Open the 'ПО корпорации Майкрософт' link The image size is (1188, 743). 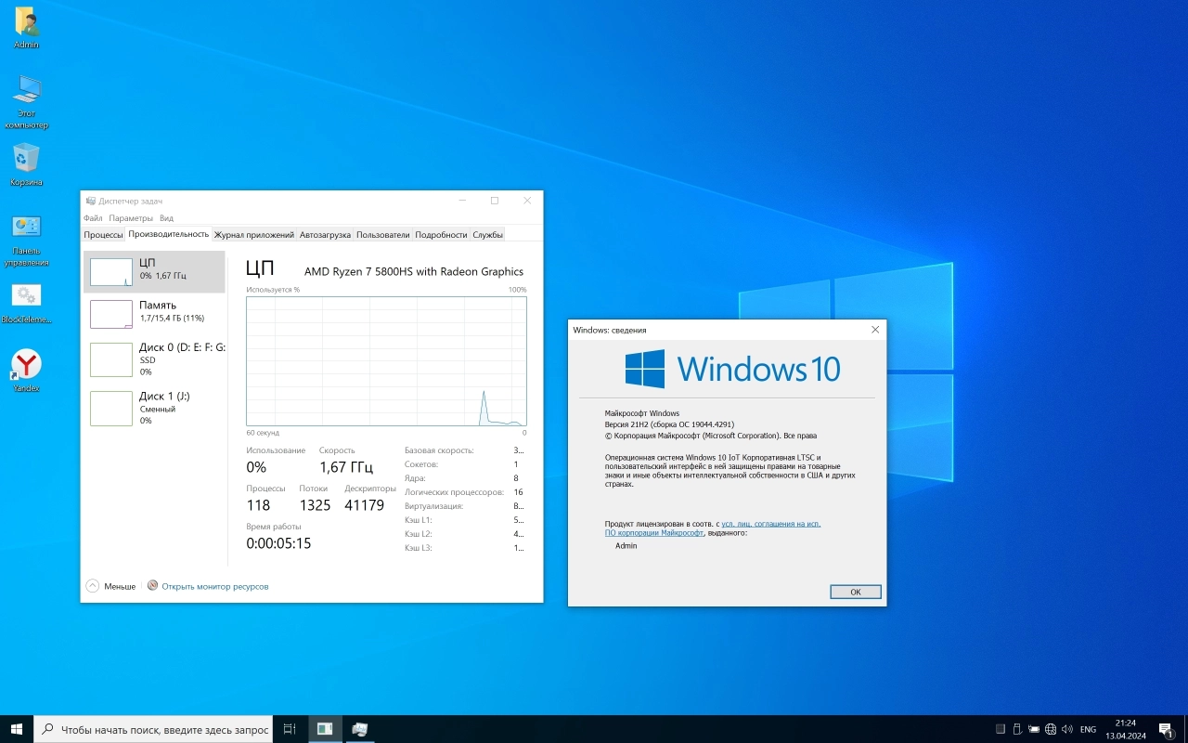[x=654, y=533]
